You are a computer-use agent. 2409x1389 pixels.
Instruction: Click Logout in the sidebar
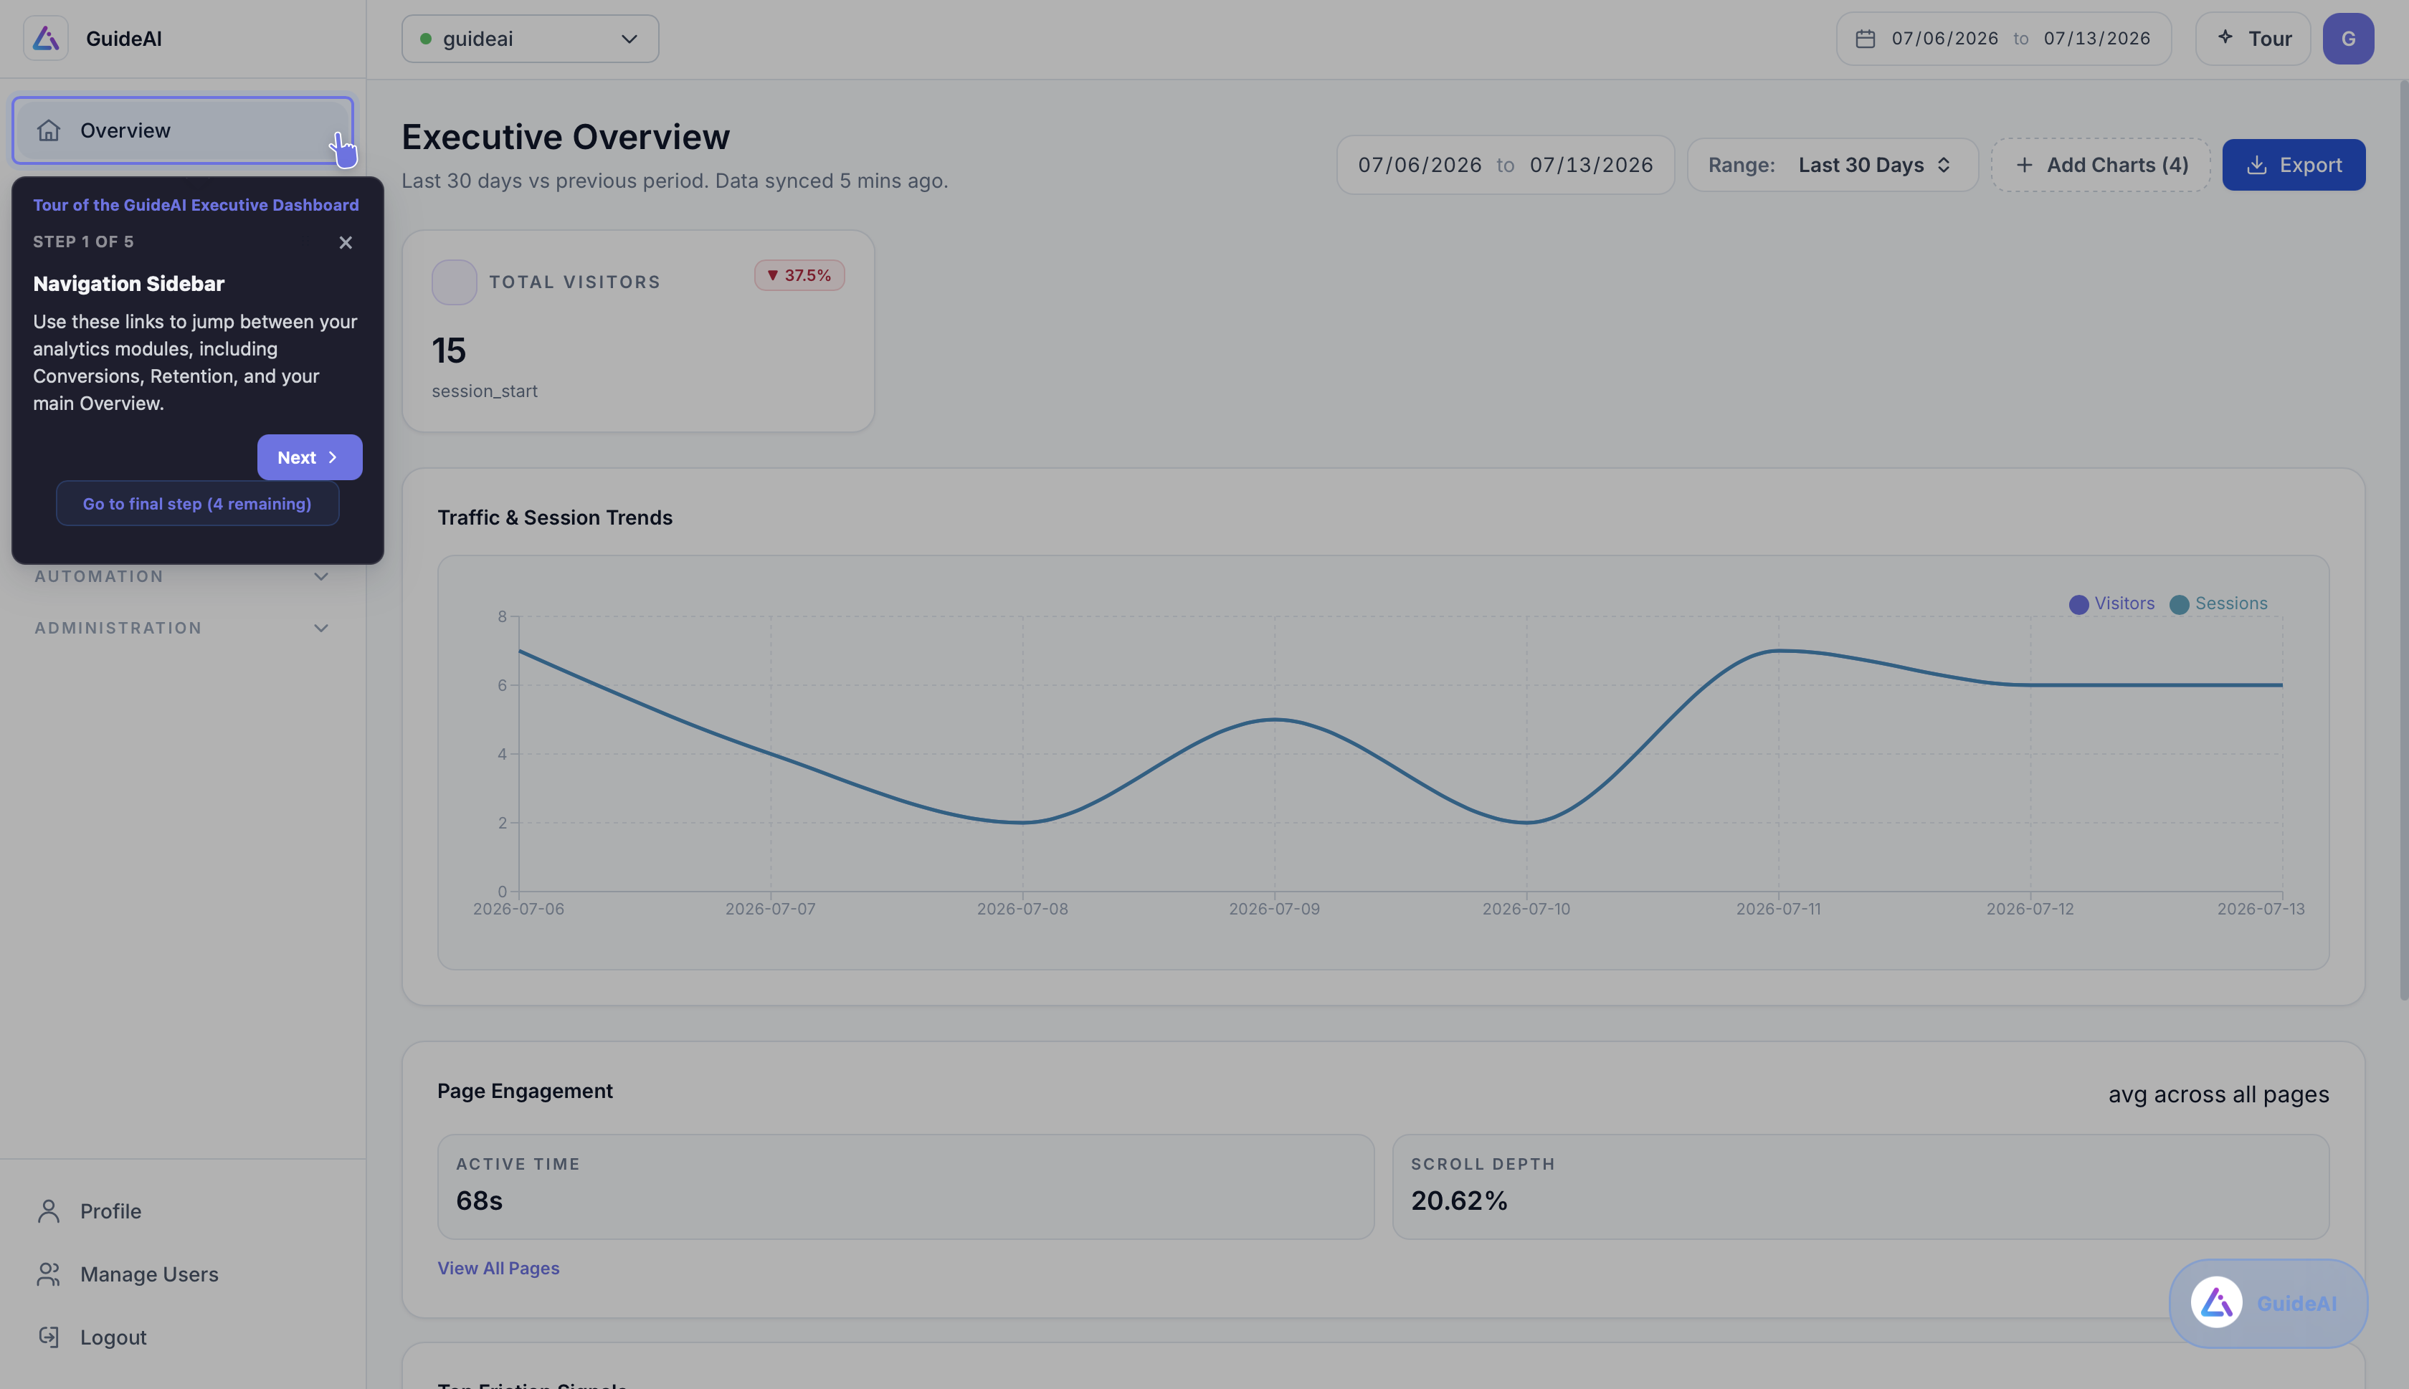pyautogui.click(x=182, y=1337)
